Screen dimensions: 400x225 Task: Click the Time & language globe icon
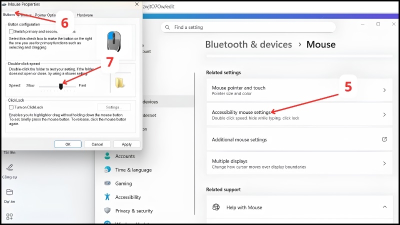pos(107,169)
